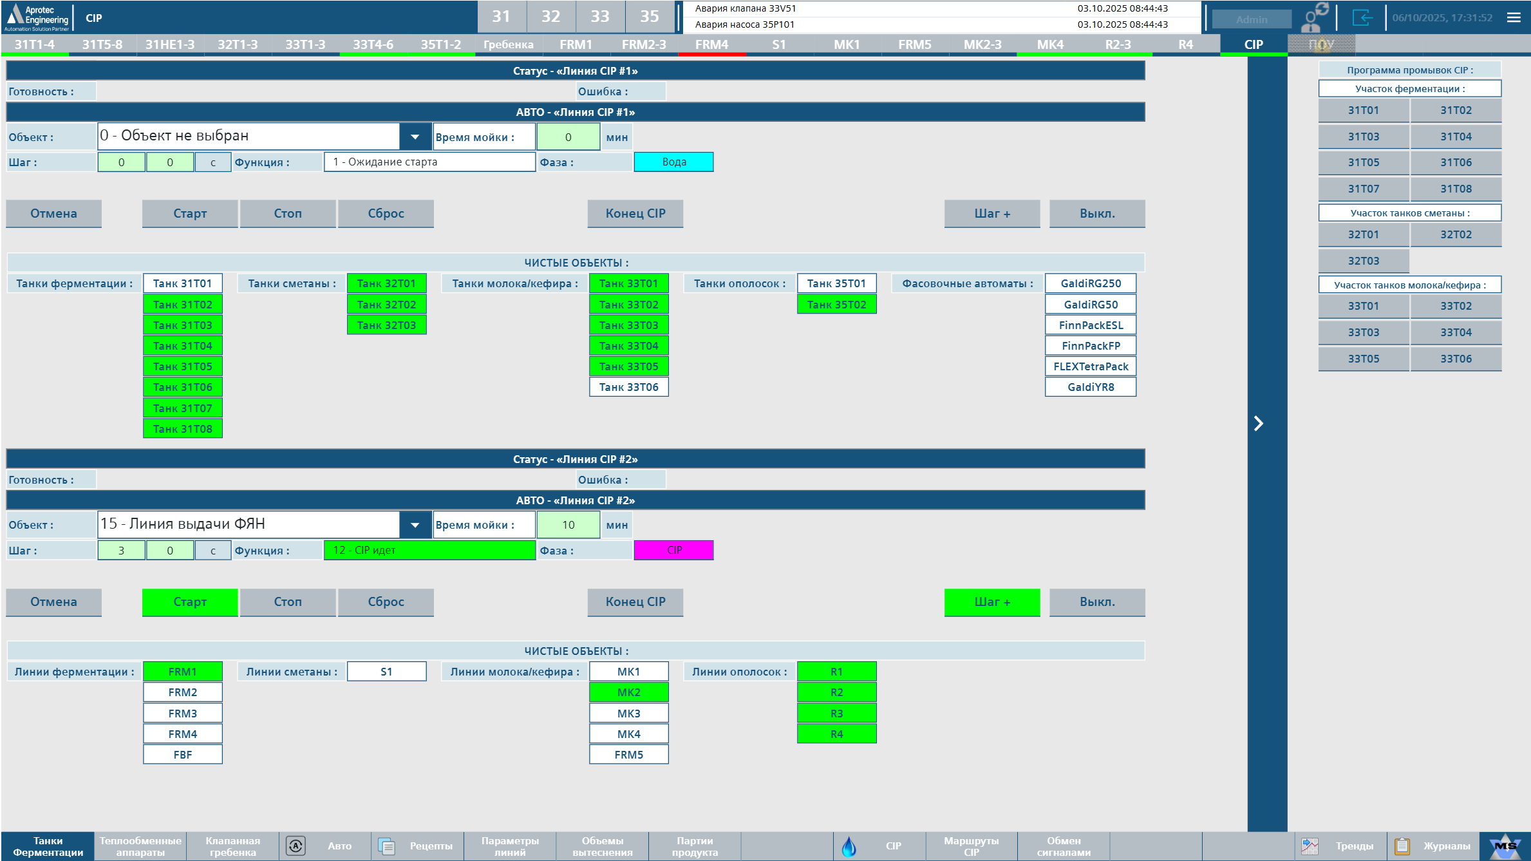Open the object dropdown for CIP line 1
The width and height of the screenshot is (1531, 861).
[x=415, y=136]
